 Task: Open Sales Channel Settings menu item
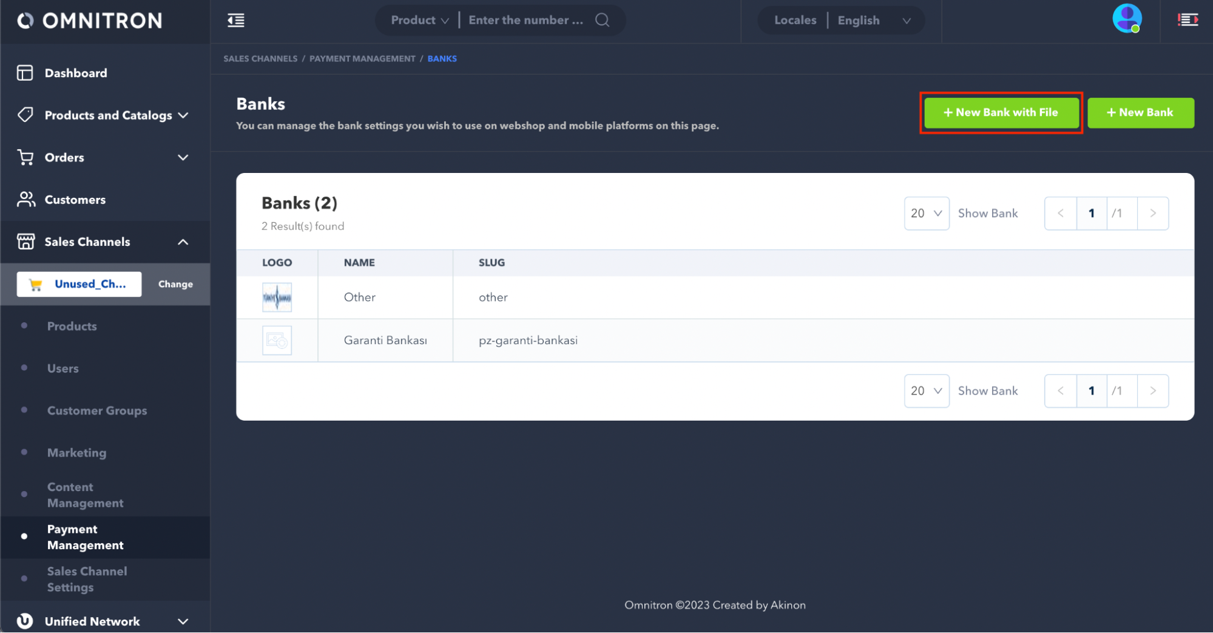pos(87,579)
